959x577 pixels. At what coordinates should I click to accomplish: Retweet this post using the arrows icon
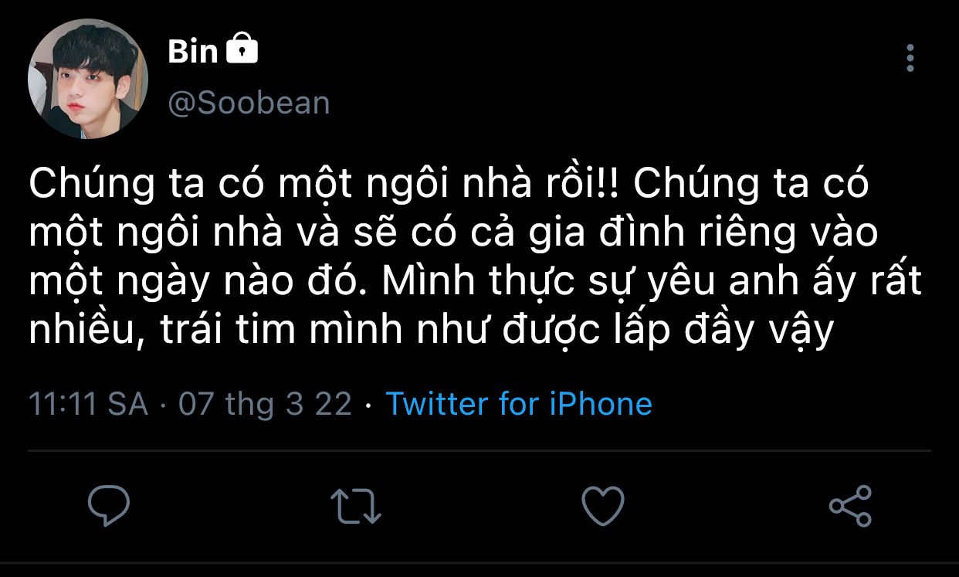tap(356, 506)
